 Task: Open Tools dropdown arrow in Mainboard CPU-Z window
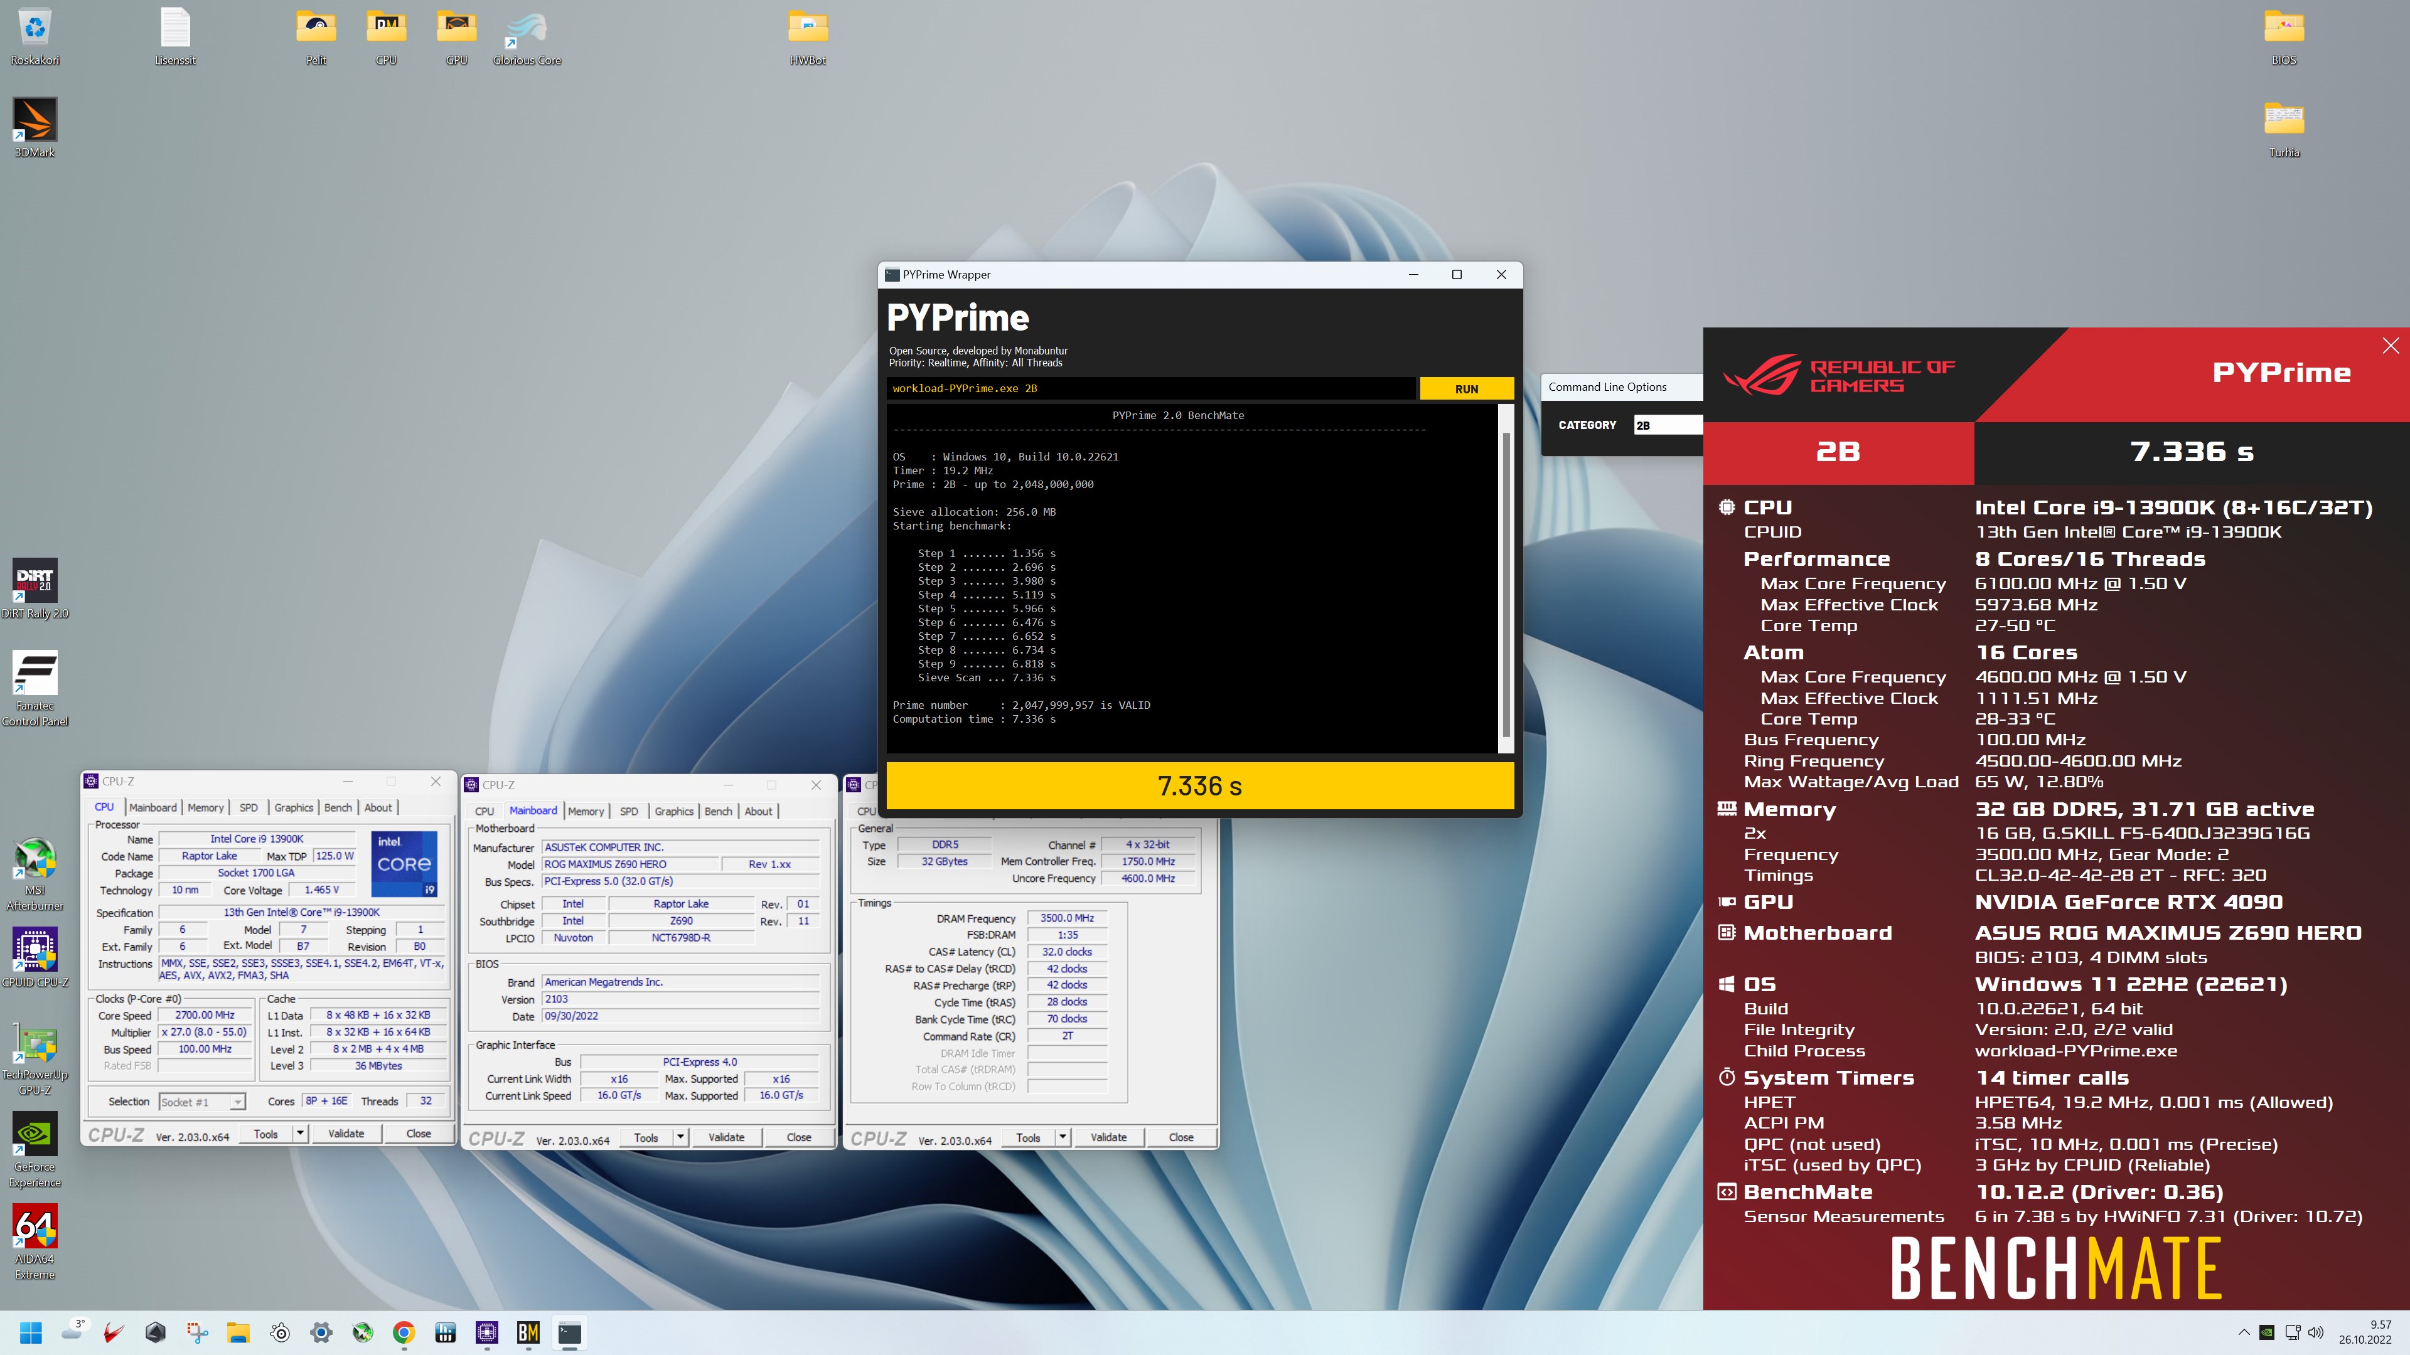[x=681, y=1137]
